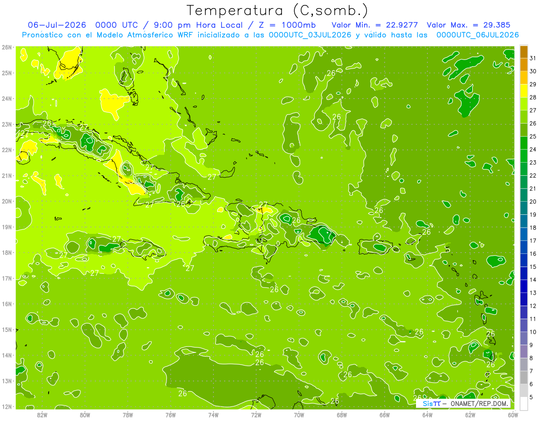This screenshot has height=421, width=545.
Task: Click colorbar label 22
Action: [x=533, y=175]
